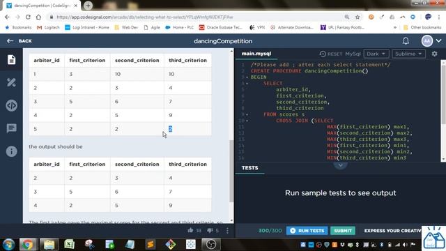Screen dimensions: 446x251
Task: Click the browser back arrow
Action: [x=7, y=17]
